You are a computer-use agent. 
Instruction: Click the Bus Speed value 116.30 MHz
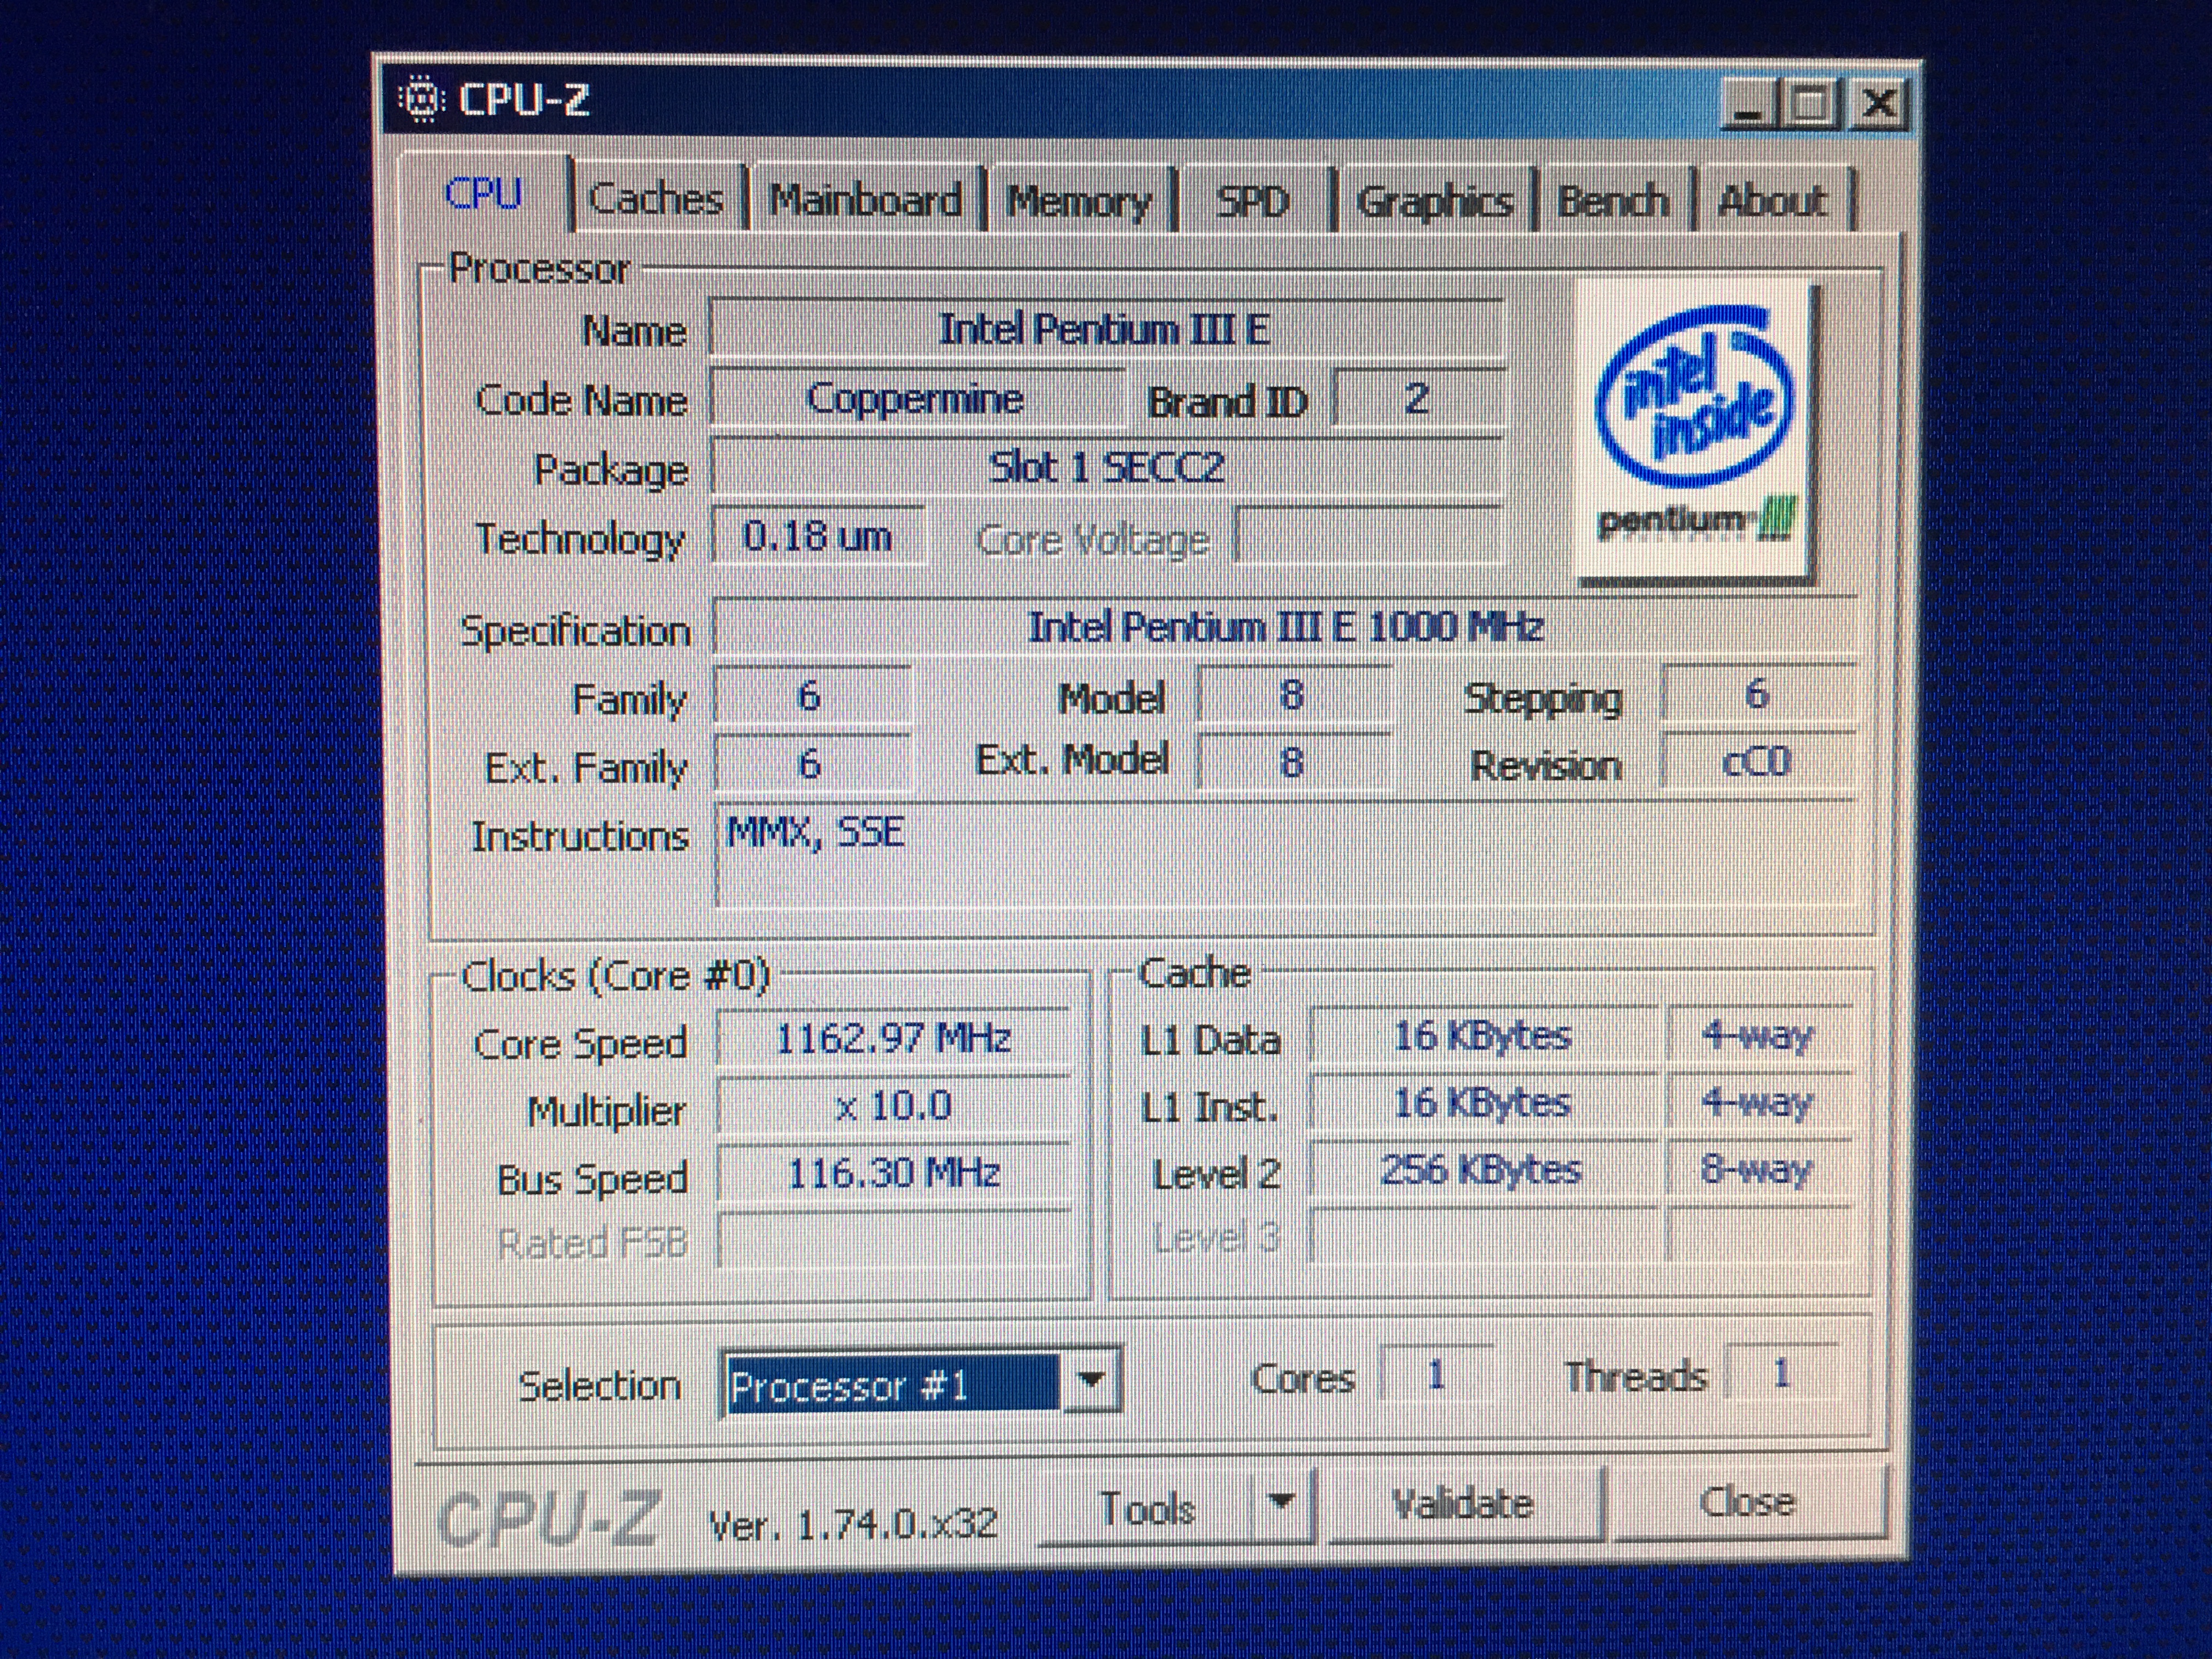pyautogui.click(x=893, y=1173)
